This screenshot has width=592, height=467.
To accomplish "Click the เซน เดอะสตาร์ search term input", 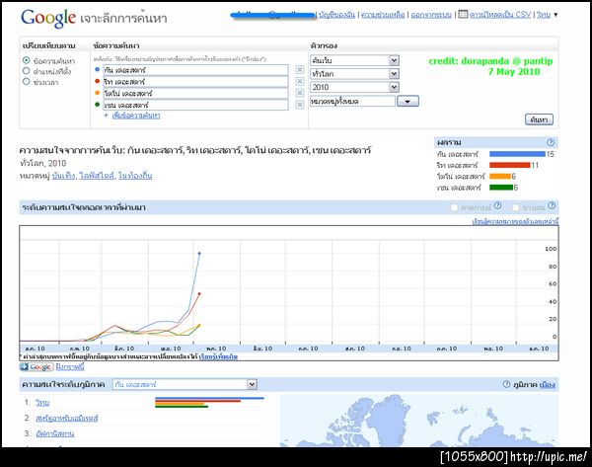I will tap(196, 105).
